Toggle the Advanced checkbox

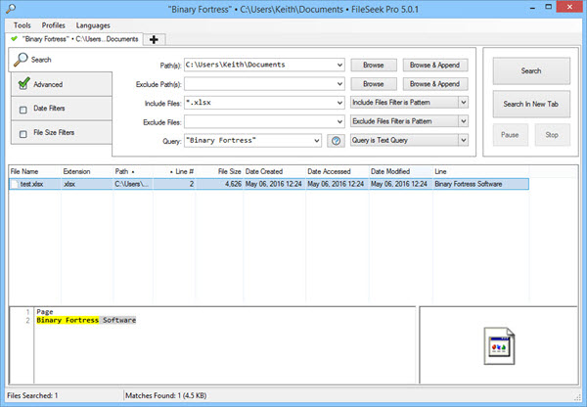[x=23, y=83]
